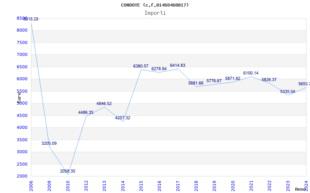Click the data label 5335.04

[x=288, y=91]
